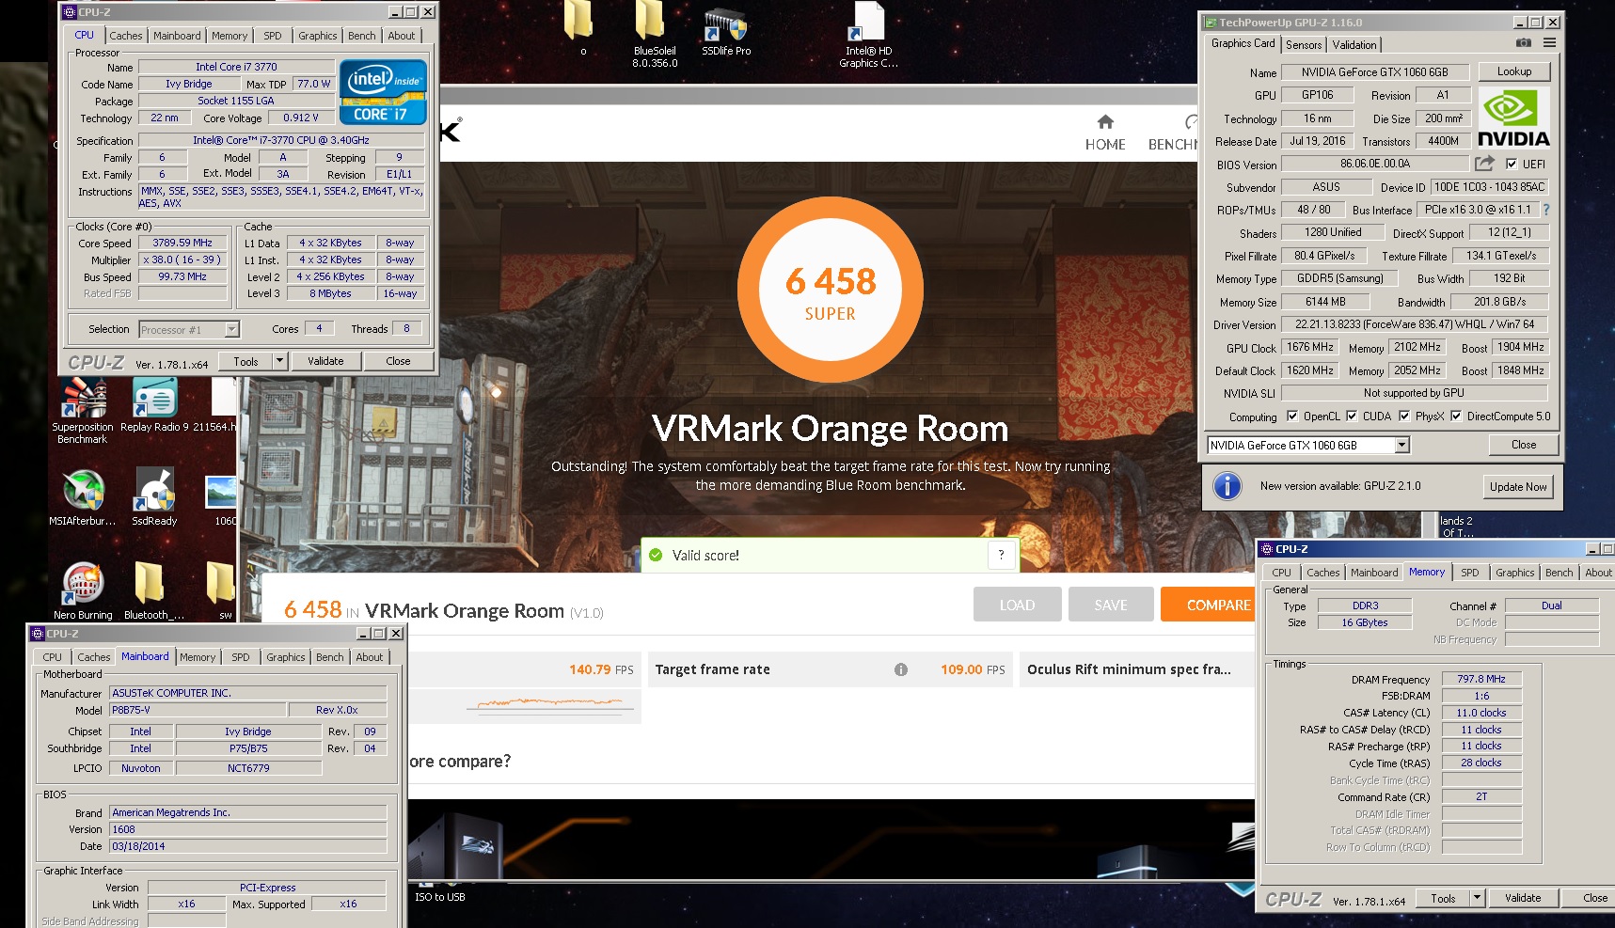The width and height of the screenshot is (1615, 928).
Task: Select the Graphics tab in CPU-Z Memory window
Action: click(1514, 573)
